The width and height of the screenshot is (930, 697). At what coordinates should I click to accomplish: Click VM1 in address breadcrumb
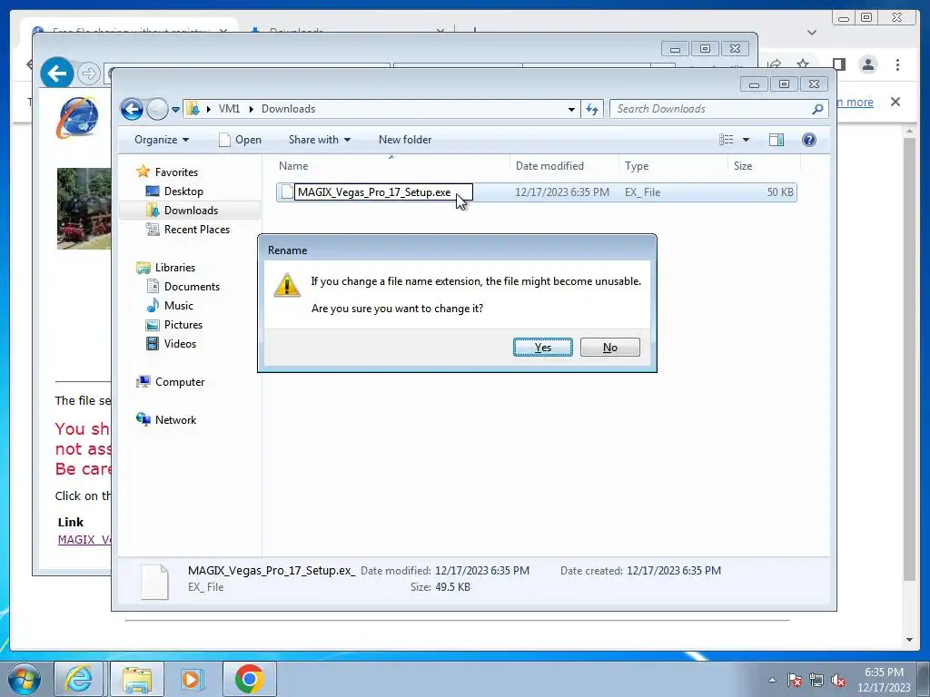click(x=229, y=109)
